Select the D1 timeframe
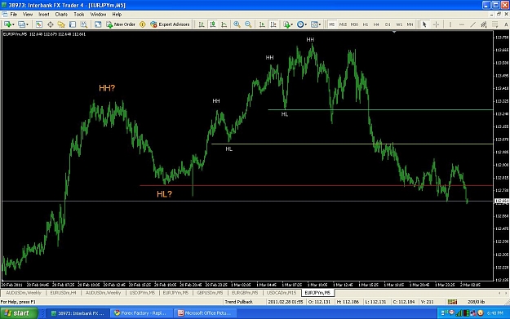This screenshot has height=319, width=510. point(388,24)
